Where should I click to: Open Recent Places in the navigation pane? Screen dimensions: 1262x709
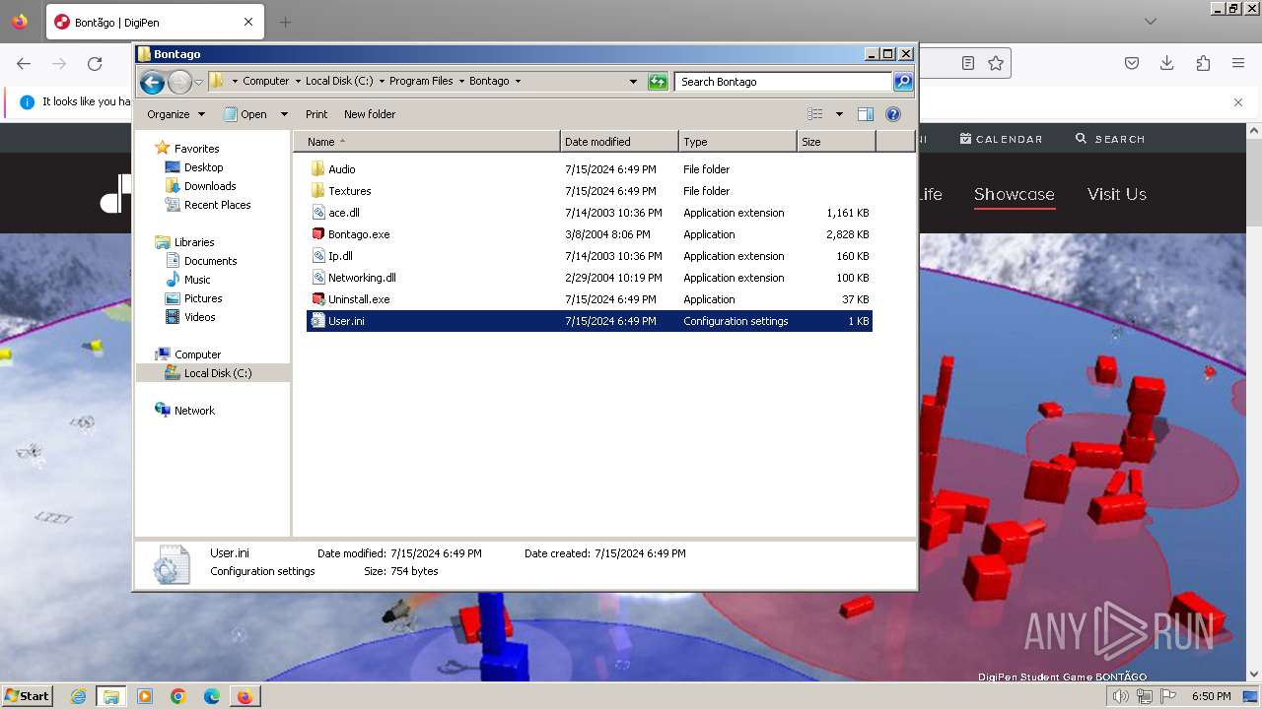click(217, 205)
